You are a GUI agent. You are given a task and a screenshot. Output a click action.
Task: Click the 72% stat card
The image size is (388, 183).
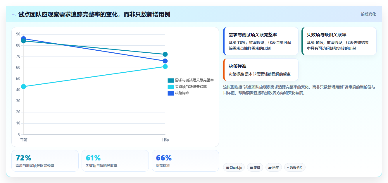[45, 161]
